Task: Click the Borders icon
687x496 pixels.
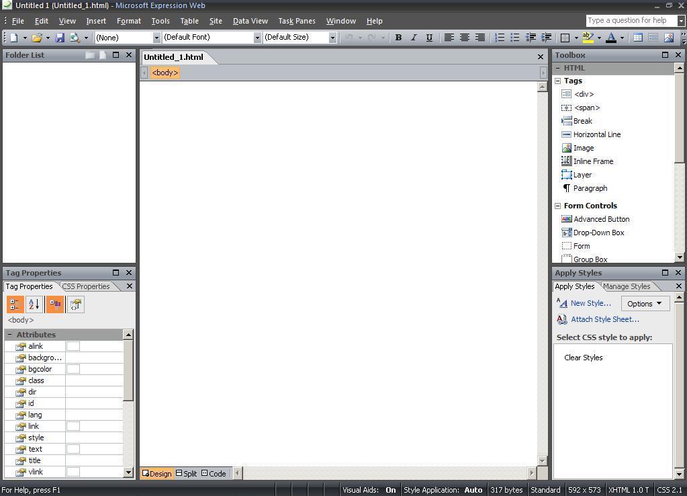Action: coord(565,38)
